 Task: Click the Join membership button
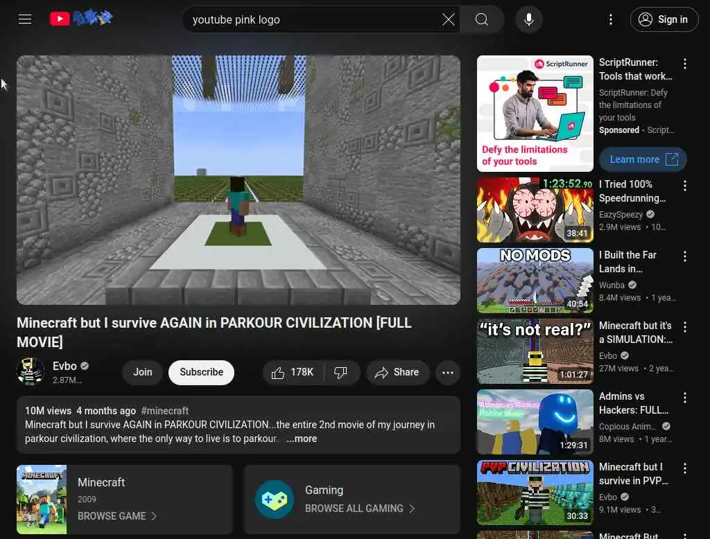[x=143, y=372]
